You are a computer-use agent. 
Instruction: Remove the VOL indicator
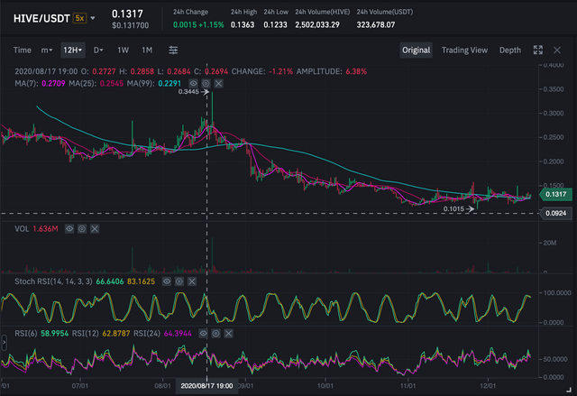[x=94, y=229]
